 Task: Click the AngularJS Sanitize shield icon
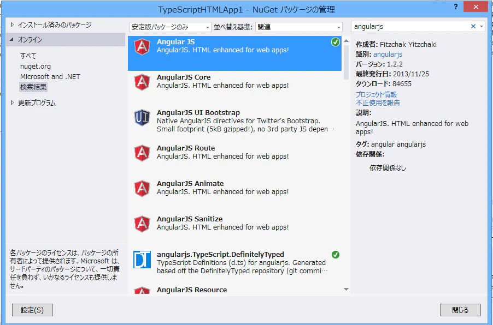point(142,224)
